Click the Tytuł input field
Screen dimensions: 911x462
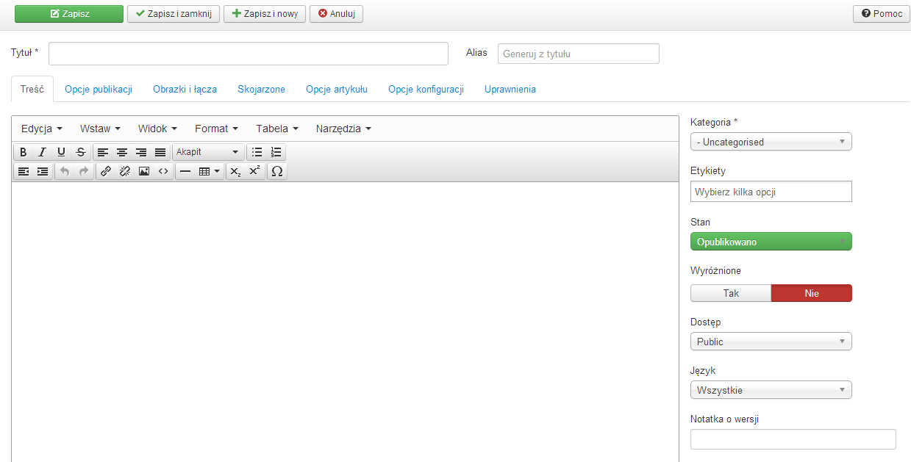pyautogui.click(x=249, y=54)
